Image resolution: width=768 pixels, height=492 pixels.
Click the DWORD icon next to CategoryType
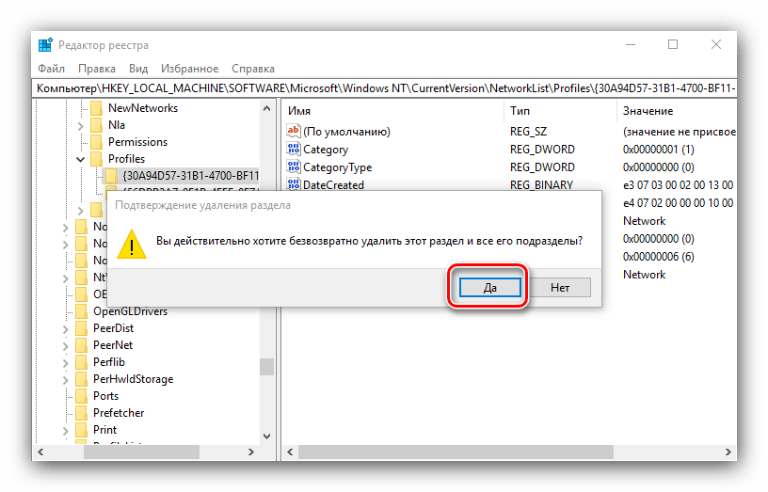pyautogui.click(x=293, y=167)
